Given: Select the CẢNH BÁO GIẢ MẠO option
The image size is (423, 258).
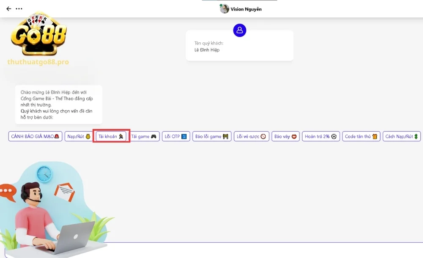Looking at the screenshot, I should [x=36, y=137].
